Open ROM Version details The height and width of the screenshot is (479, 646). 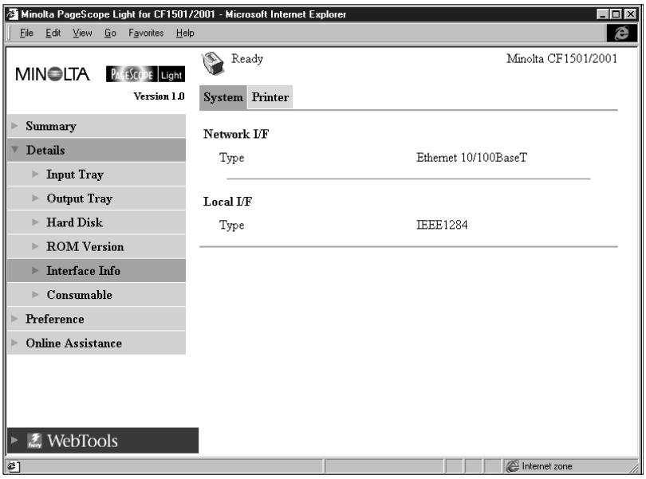pos(97,246)
